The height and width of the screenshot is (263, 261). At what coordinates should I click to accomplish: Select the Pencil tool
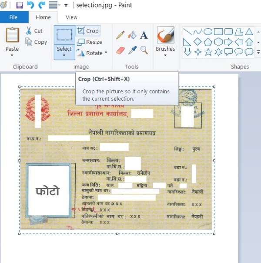click(120, 35)
